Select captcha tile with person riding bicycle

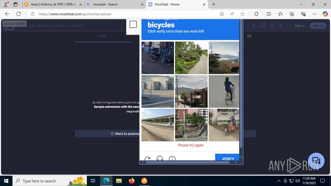coord(224,91)
